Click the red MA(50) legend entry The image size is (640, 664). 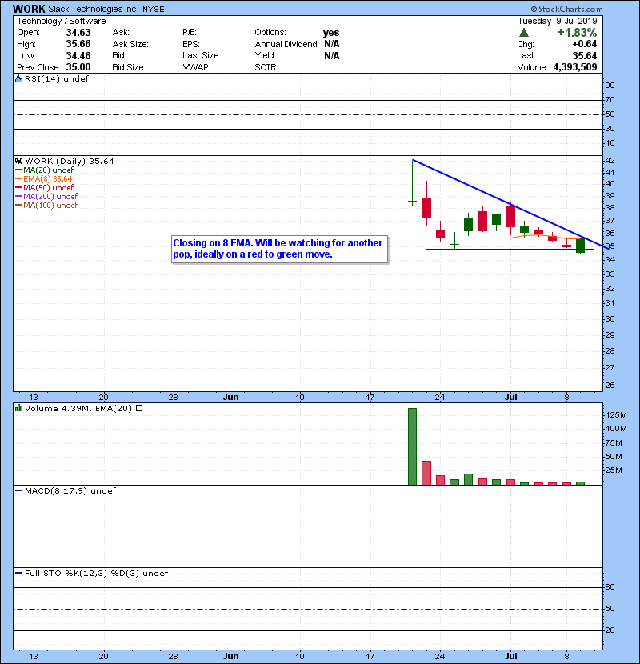point(47,187)
